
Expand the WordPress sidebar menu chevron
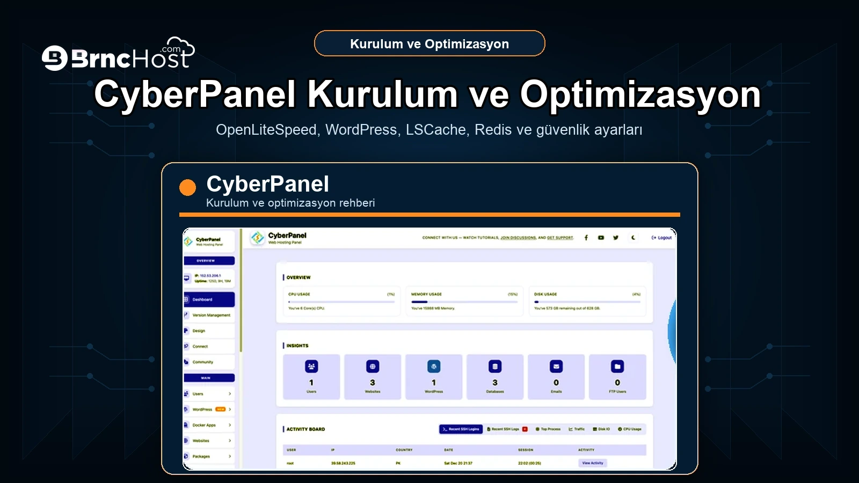230,409
